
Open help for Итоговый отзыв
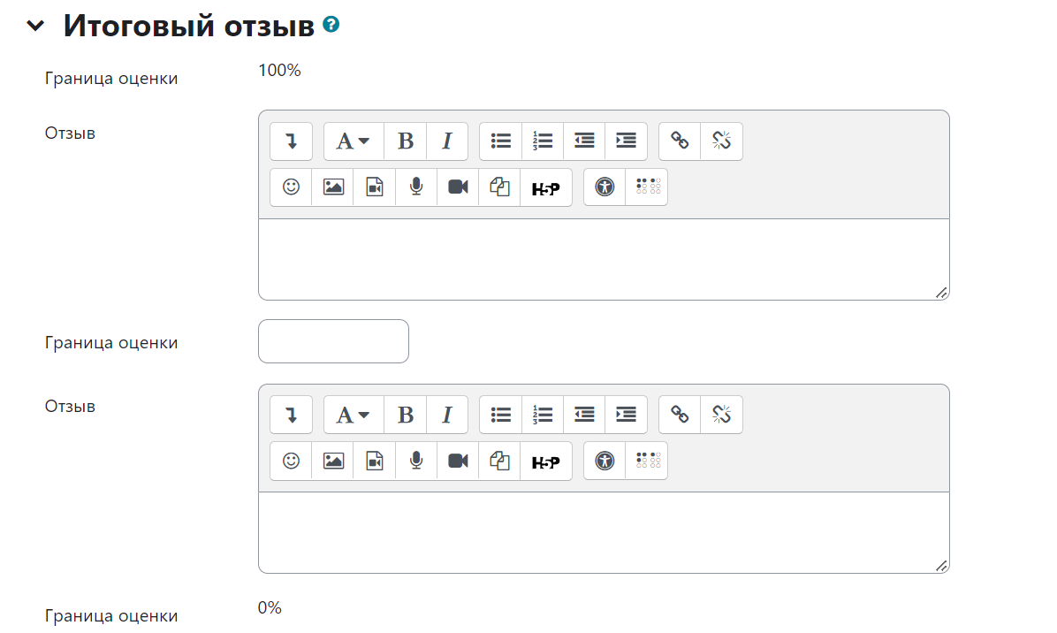[x=331, y=26]
